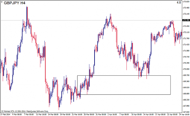
Task: Click the 171.760 price axis label
Action: coord(186,39)
